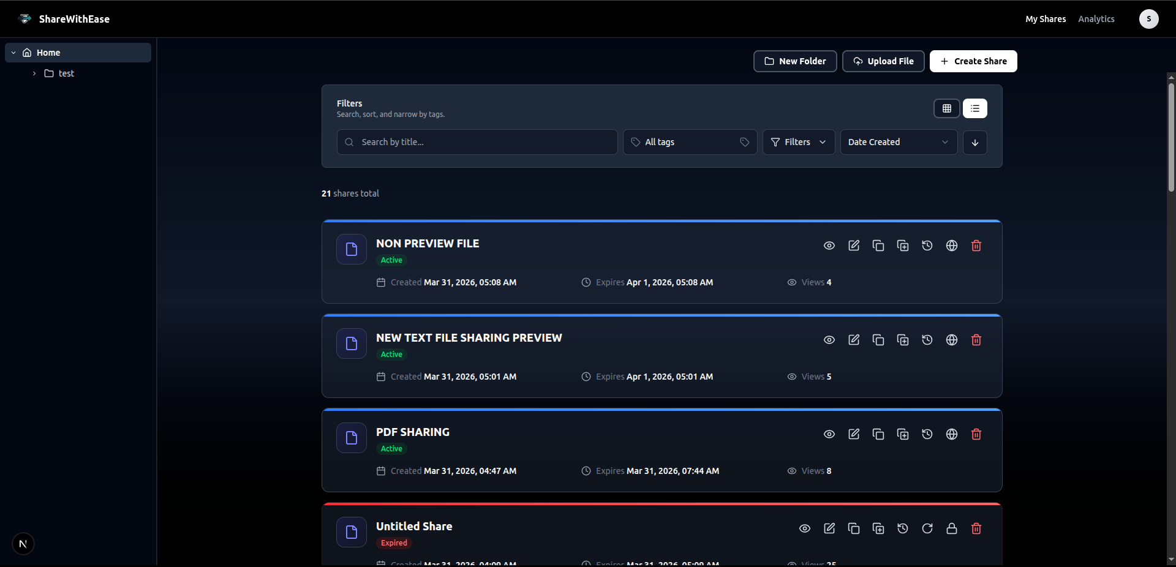The height and width of the screenshot is (567, 1176).
Task: Open the All tags dropdown
Action: [x=690, y=142]
